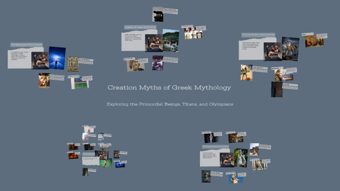Image resolution: width=340 pixels, height=191 pixels.
Task: Select the golden figurine on blue background
Action: coord(236,178)
